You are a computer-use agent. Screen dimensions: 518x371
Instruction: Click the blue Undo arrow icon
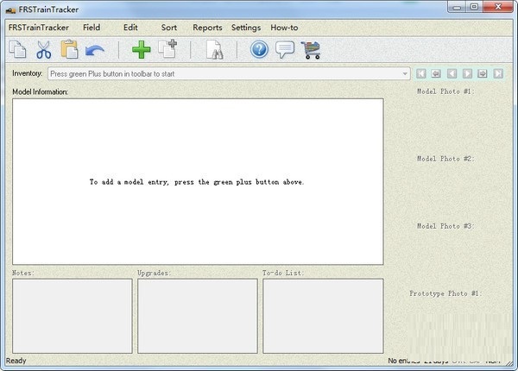click(95, 51)
